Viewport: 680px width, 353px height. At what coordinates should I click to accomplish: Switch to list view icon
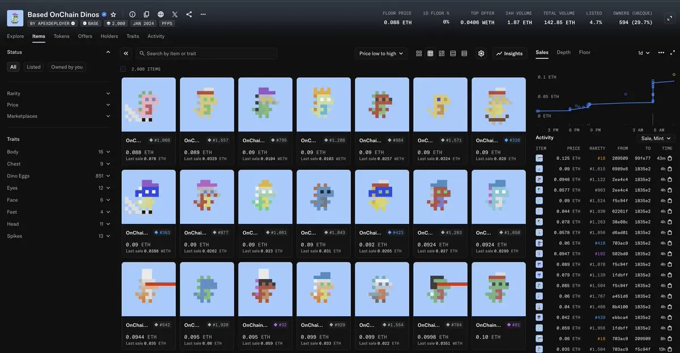tap(453, 53)
